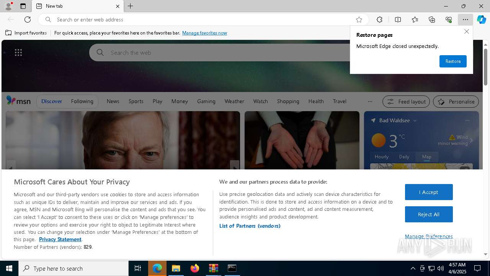Open the Weather category
The image size is (490, 276).
(x=234, y=101)
